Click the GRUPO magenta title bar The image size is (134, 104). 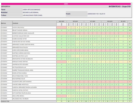click(66, 4)
